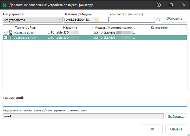190x136 pixels.
Task: Open the Тип устройств dropdown
Action: point(33,20)
